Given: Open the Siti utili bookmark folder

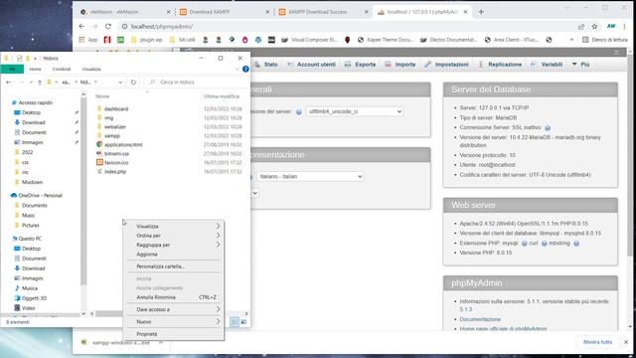Looking at the screenshot, I should (182, 40).
